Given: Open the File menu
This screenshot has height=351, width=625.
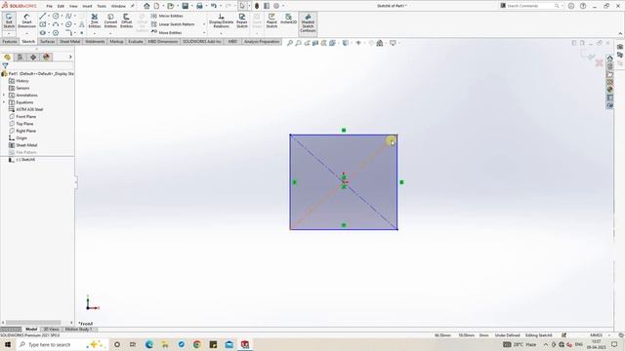Looking at the screenshot, I should coord(49,7).
